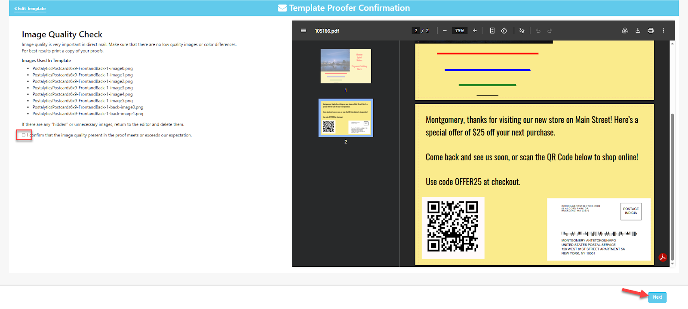688x309 pixels.
Task: Click FrontandBack-1-image0.png list entry
Action: 83,68
